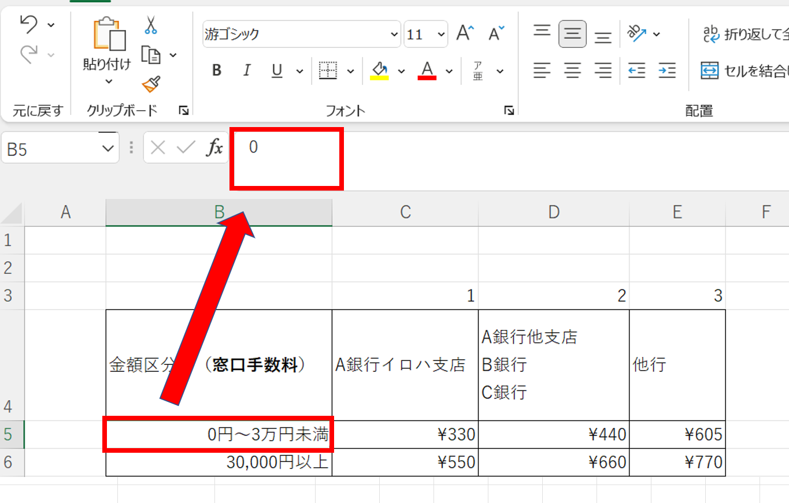This screenshot has width=789, height=503.
Task: Apply the yellow fill color swatch
Action: click(x=379, y=70)
